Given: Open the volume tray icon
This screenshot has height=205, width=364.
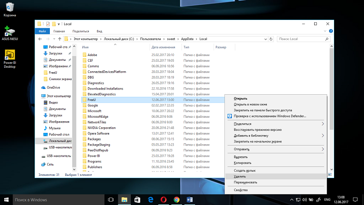Looking at the screenshot, I should coord(304,200).
